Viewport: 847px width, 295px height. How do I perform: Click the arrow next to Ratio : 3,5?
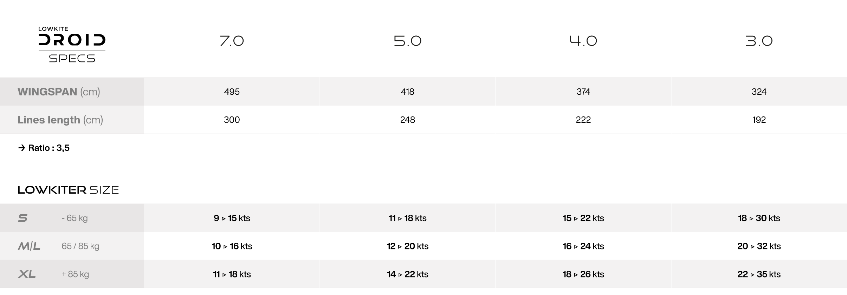point(21,148)
